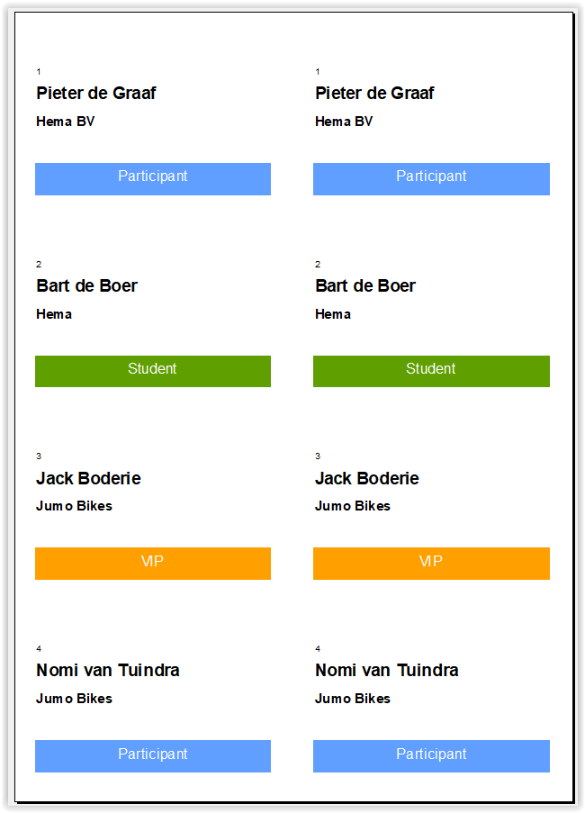585x813 pixels.
Task: Click the orange VIP bar in left column
Action: [x=153, y=563]
